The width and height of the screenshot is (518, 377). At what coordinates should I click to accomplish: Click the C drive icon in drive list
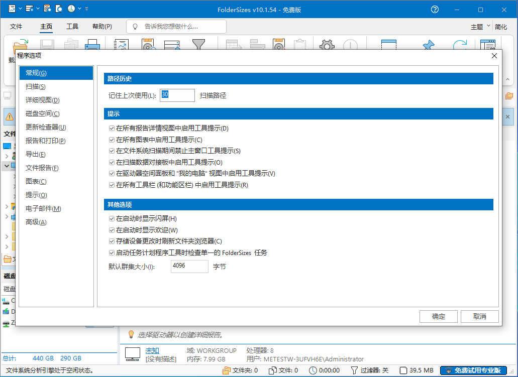pos(6,301)
